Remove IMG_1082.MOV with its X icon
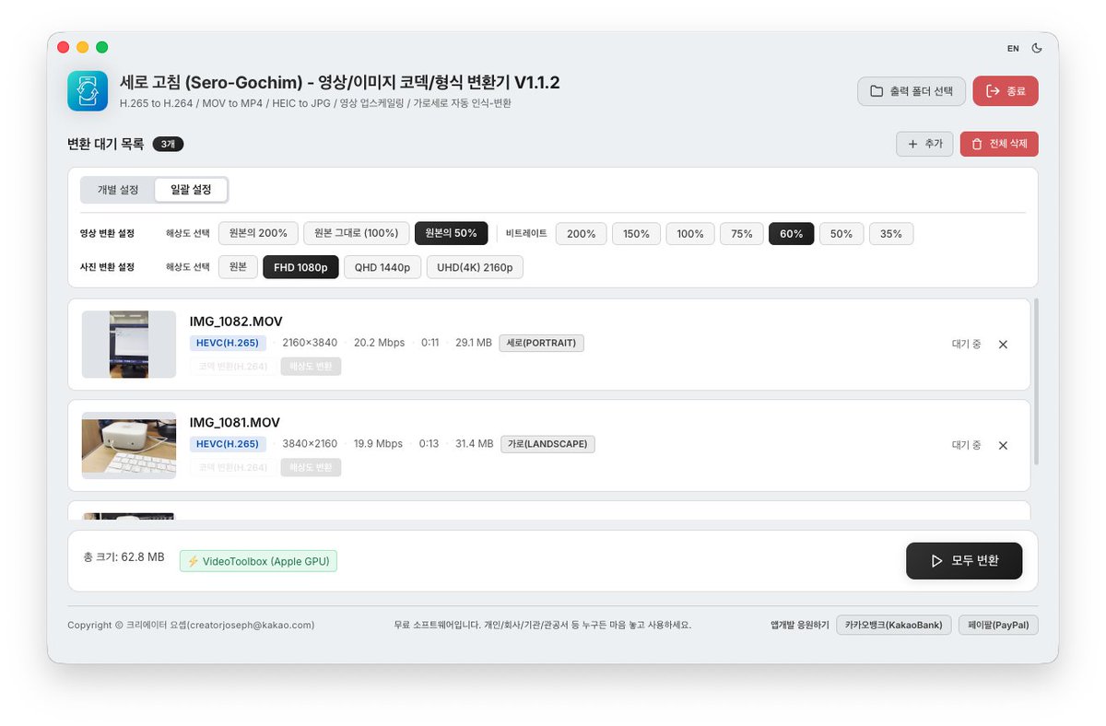The height and width of the screenshot is (726, 1106). (1003, 344)
